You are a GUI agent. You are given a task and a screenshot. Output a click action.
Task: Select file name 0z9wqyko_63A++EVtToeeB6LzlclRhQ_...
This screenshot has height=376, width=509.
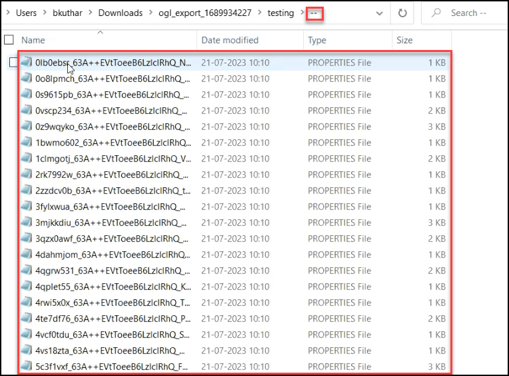(x=113, y=126)
